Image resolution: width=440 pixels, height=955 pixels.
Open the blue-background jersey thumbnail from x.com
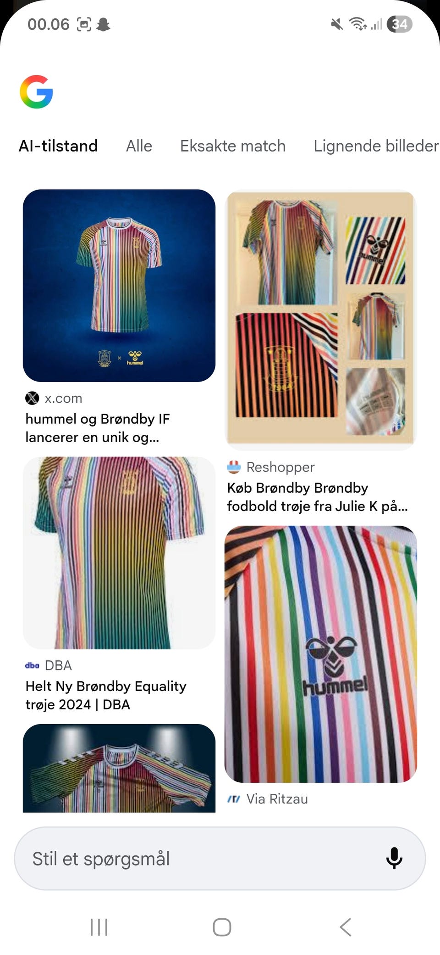coord(119,286)
